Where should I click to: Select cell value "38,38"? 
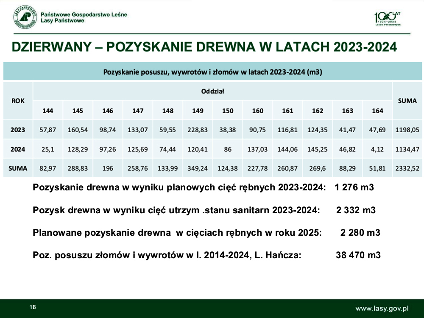pyautogui.click(x=228, y=130)
